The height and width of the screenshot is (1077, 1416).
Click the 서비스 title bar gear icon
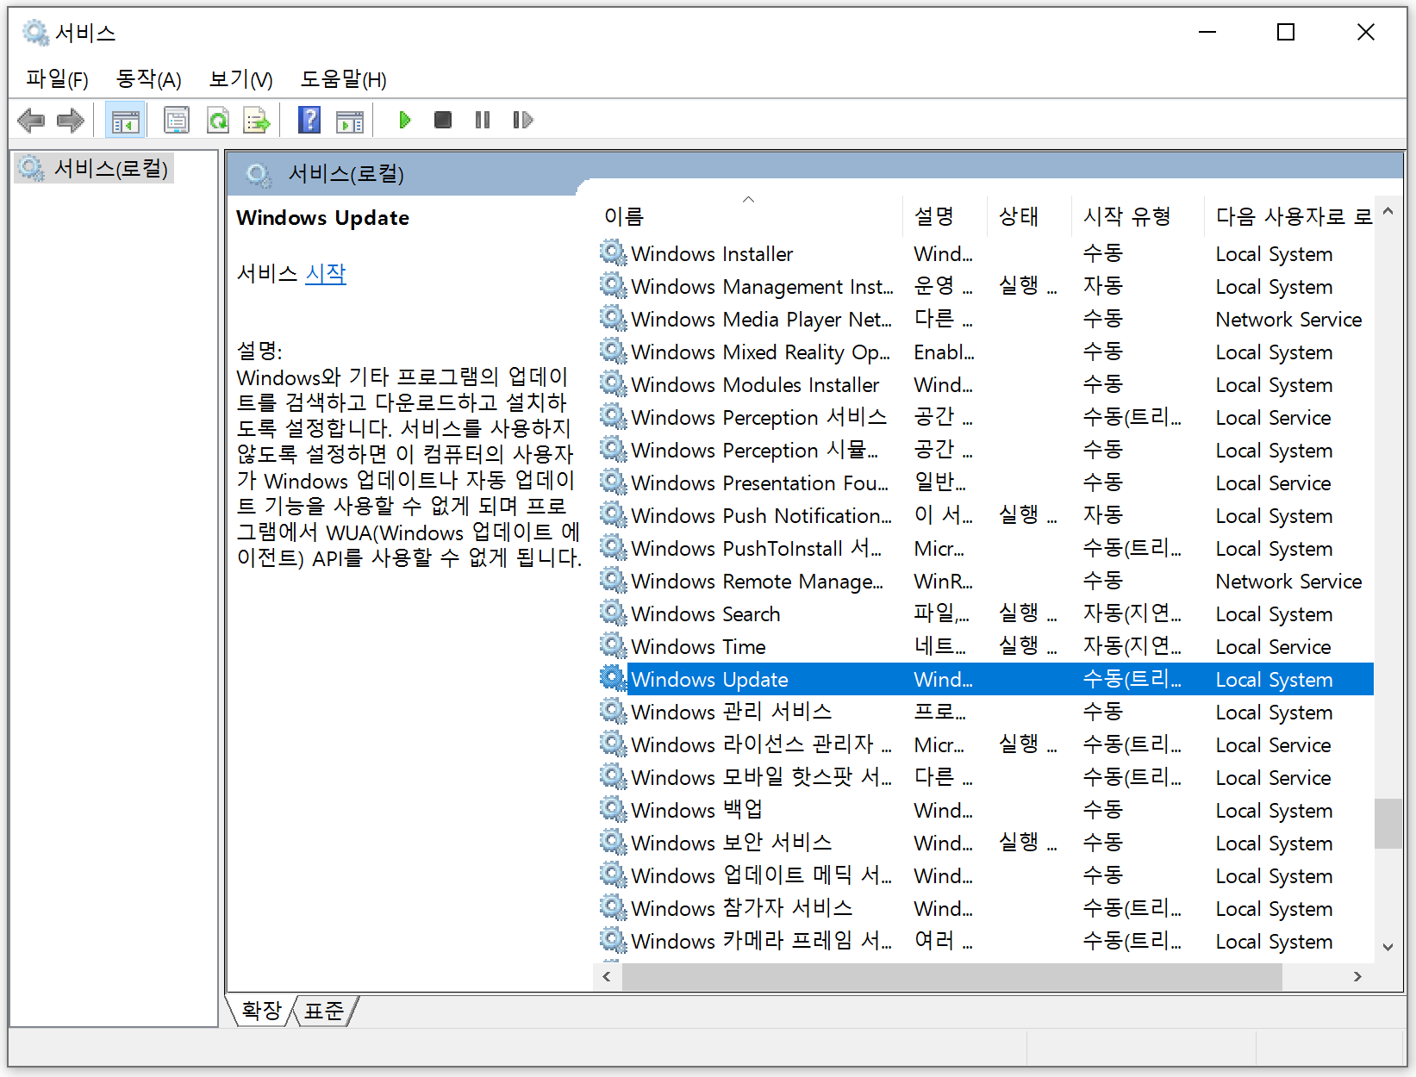click(35, 33)
